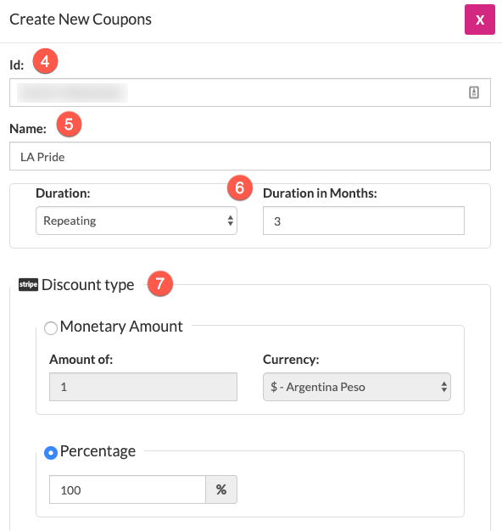Click the red step 7 marker
The height and width of the screenshot is (531, 502).
[160, 283]
